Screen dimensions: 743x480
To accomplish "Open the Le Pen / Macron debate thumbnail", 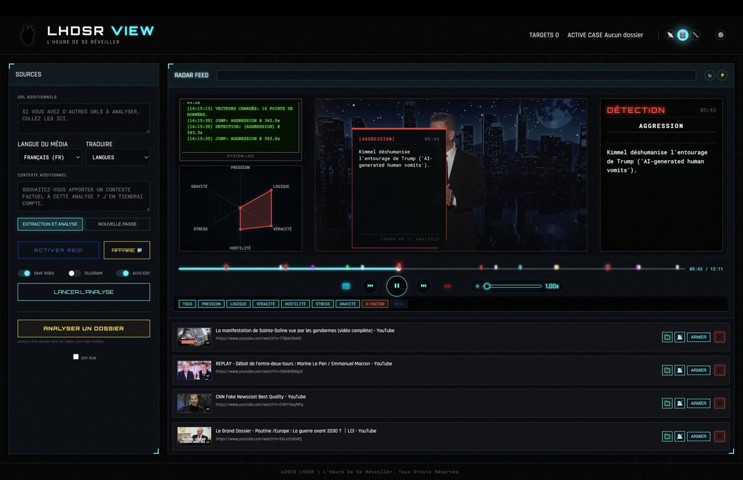I will pyautogui.click(x=194, y=370).
